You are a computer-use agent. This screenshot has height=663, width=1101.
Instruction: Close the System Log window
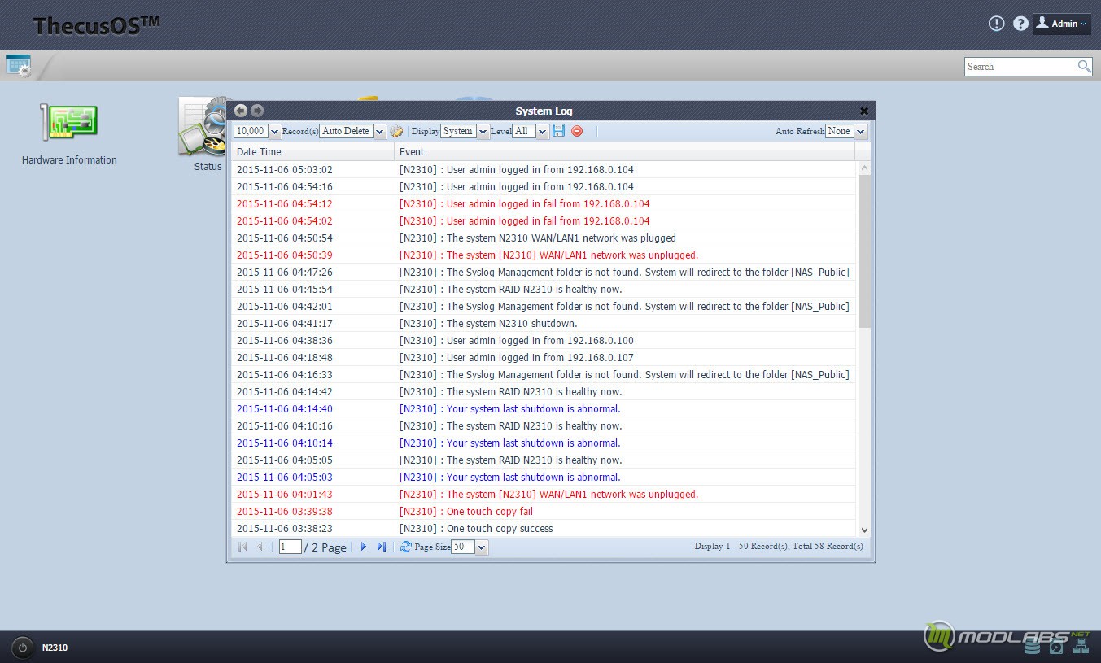864,111
